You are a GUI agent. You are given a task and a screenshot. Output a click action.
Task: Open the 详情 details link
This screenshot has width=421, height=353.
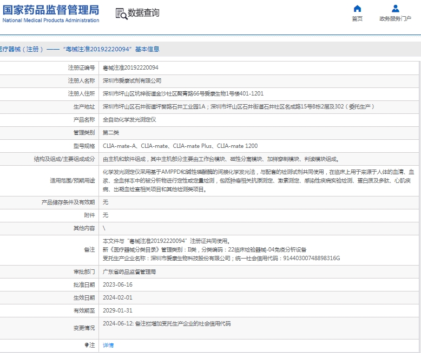108,345
